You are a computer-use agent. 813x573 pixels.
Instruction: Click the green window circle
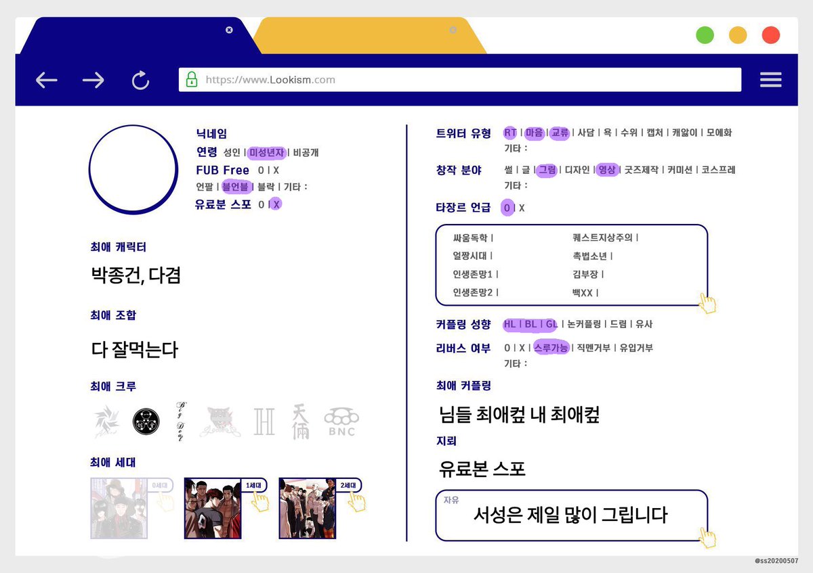pyautogui.click(x=705, y=35)
